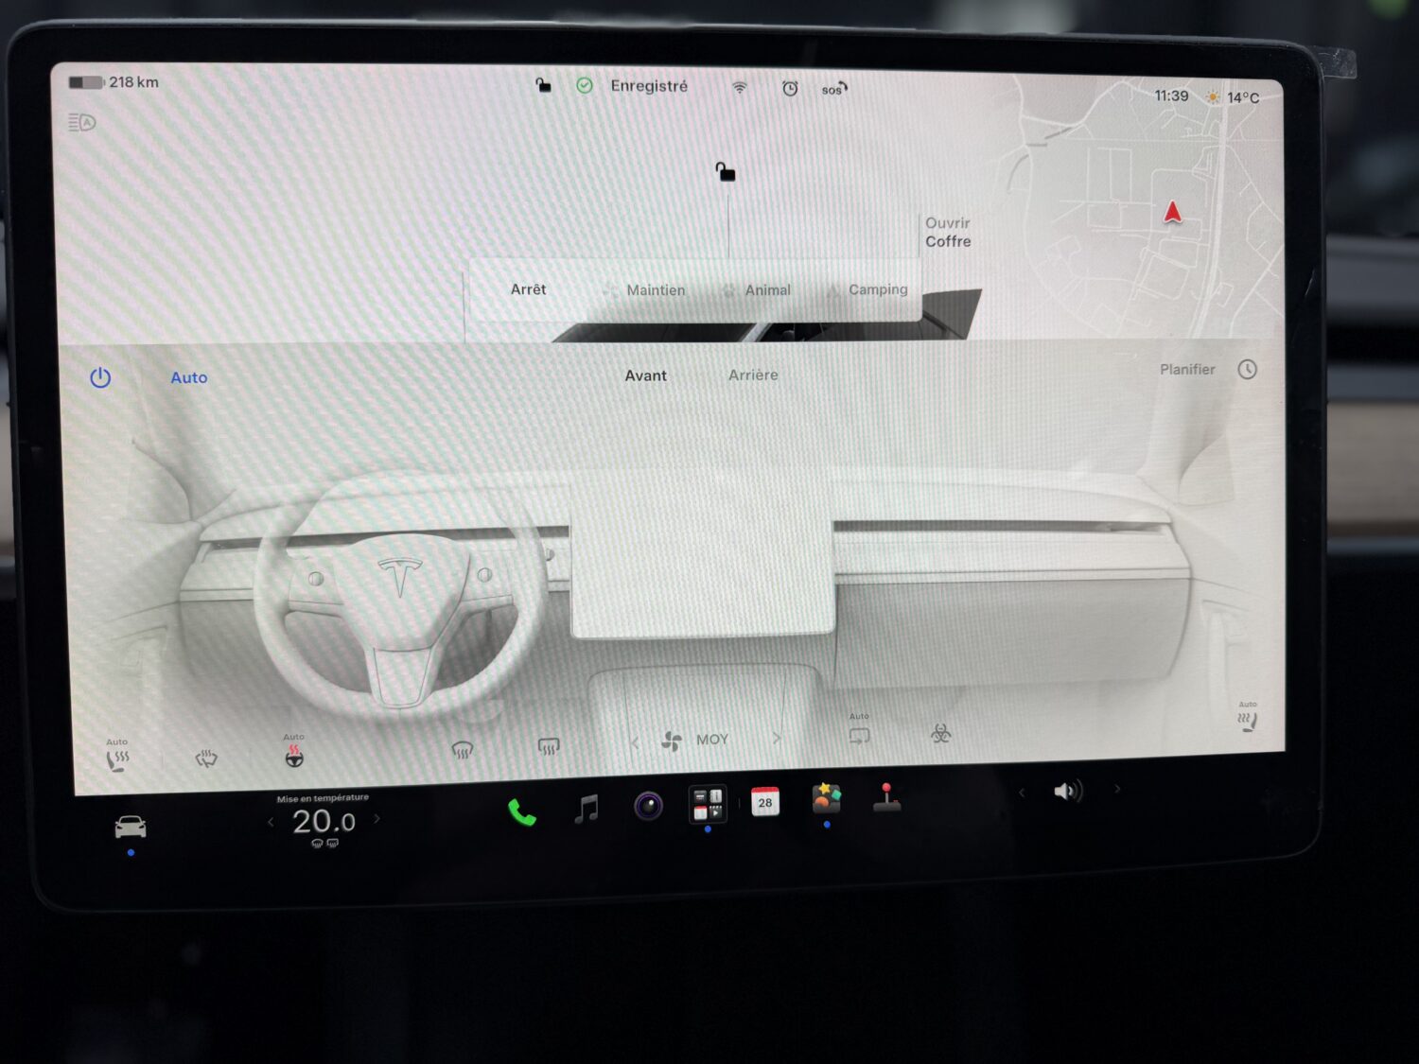Tap the alarm clock icon in status bar

click(x=790, y=88)
